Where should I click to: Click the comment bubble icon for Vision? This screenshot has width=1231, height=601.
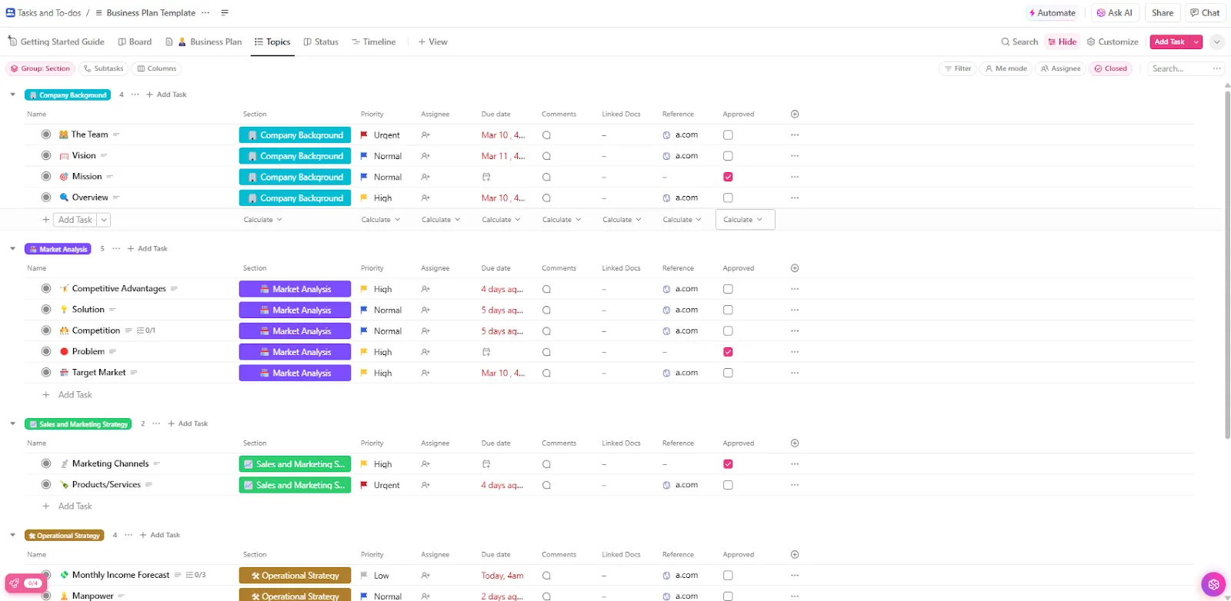(x=546, y=156)
